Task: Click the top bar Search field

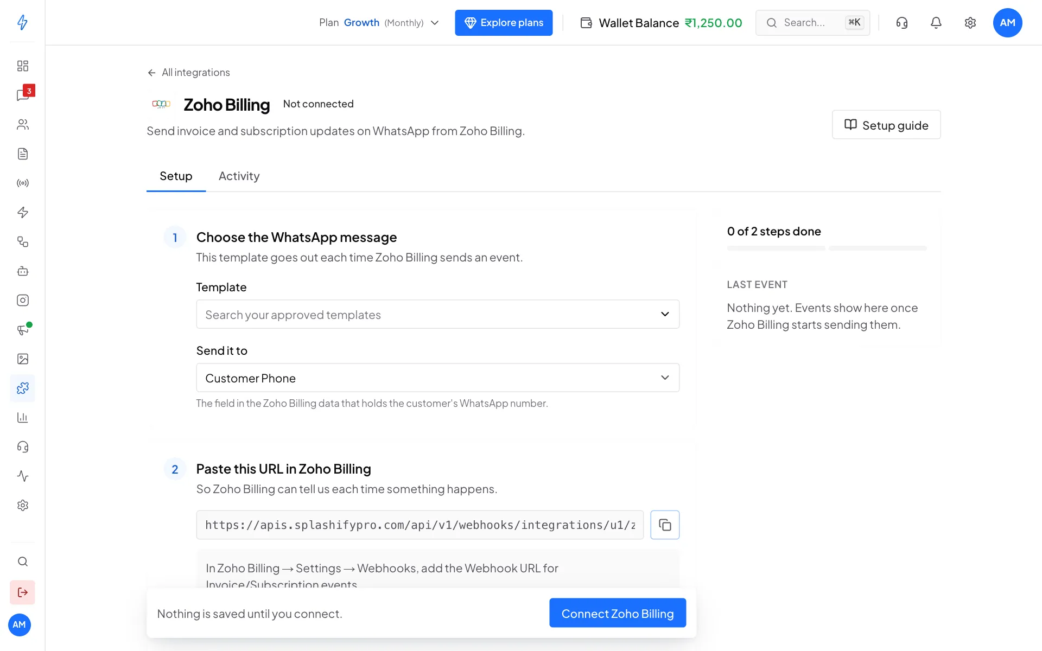Action: (x=812, y=23)
